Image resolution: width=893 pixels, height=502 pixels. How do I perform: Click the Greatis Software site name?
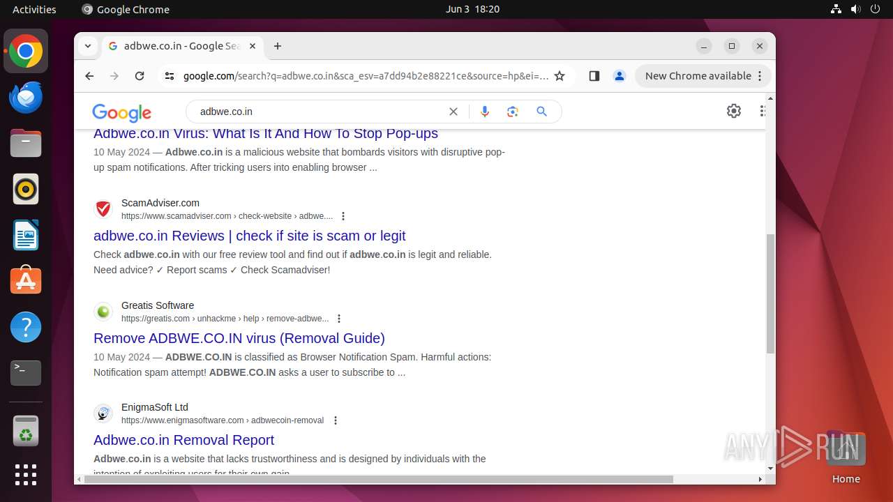158,305
